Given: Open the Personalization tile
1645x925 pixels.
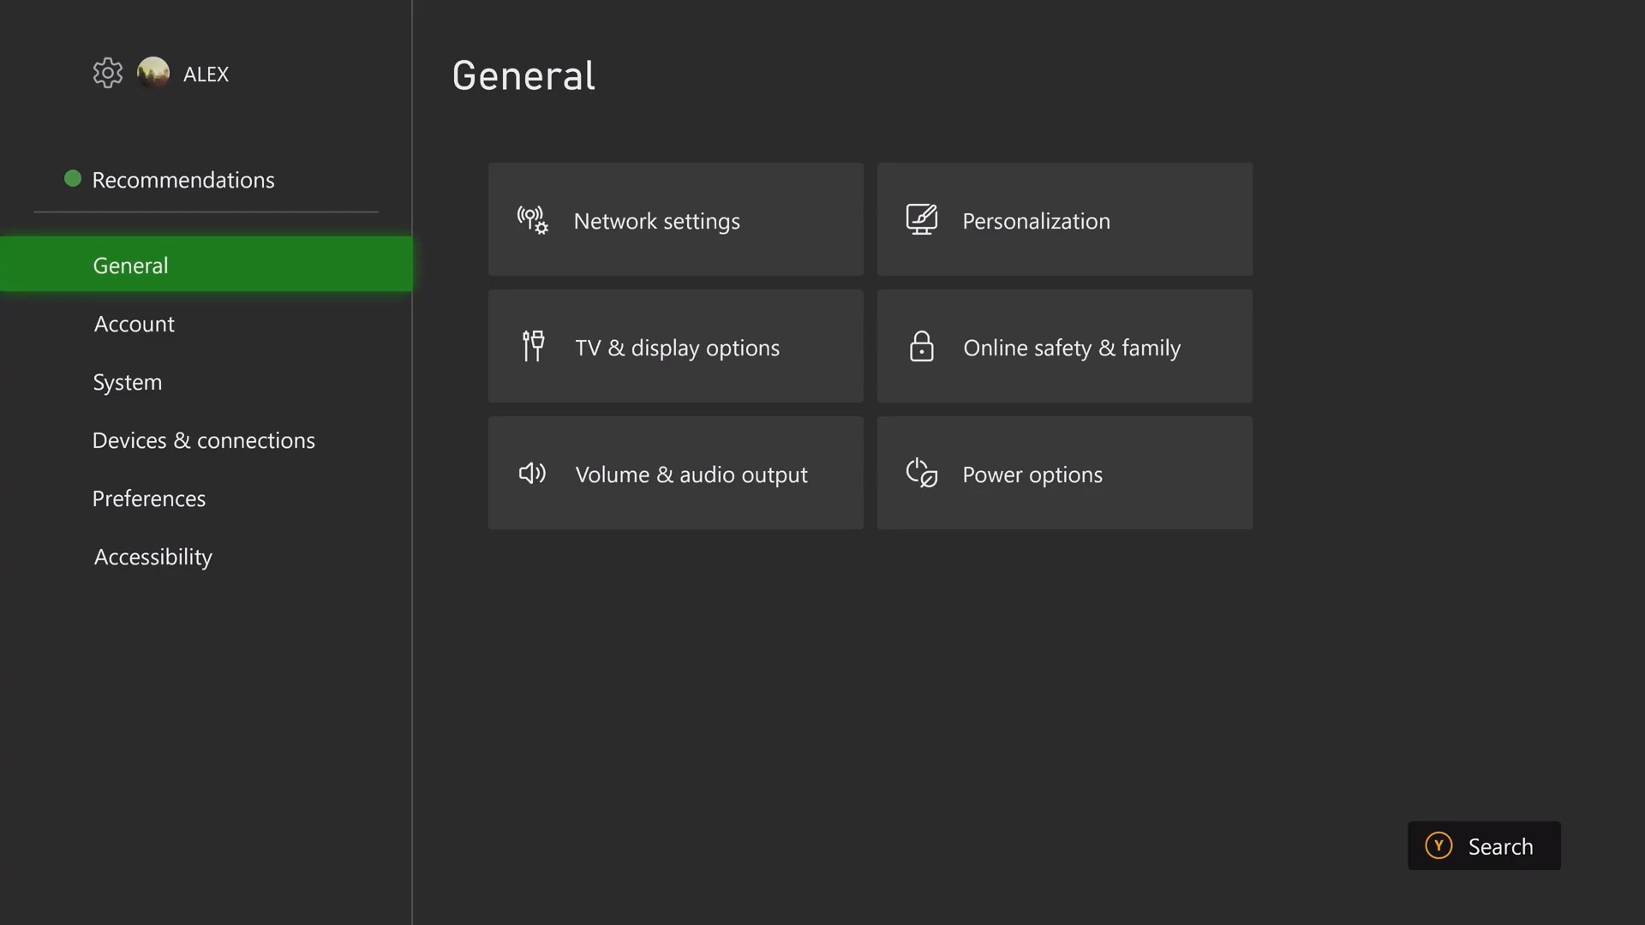Looking at the screenshot, I should pyautogui.click(x=1065, y=219).
